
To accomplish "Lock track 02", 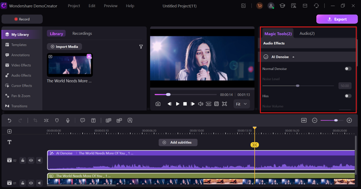I will pyautogui.click(x=23, y=160).
